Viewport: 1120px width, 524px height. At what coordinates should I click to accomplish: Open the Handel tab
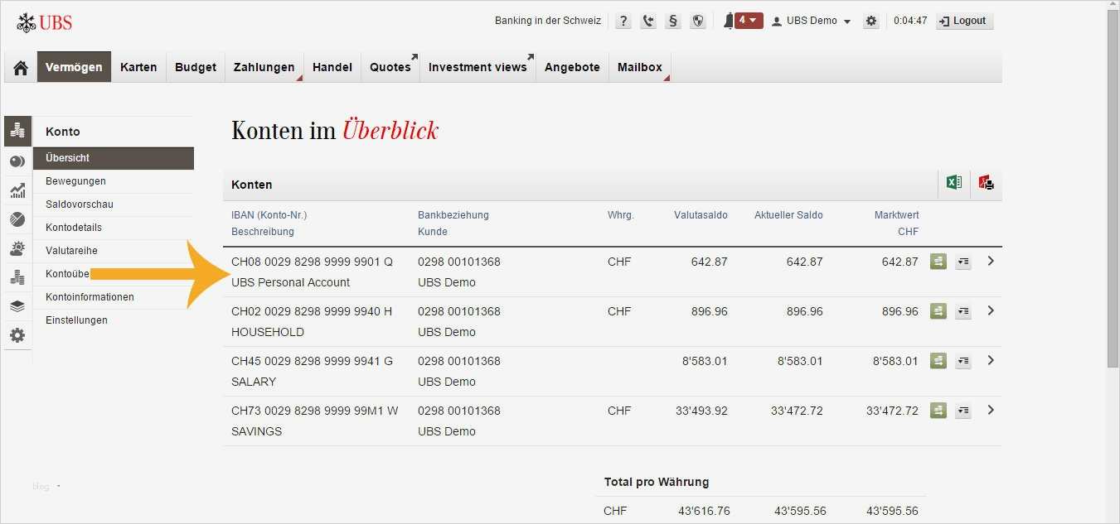coord(332,67)
